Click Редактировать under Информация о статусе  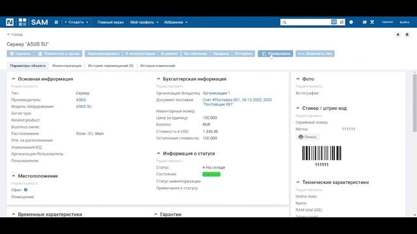pyautogui.click(x=169, y=161)
